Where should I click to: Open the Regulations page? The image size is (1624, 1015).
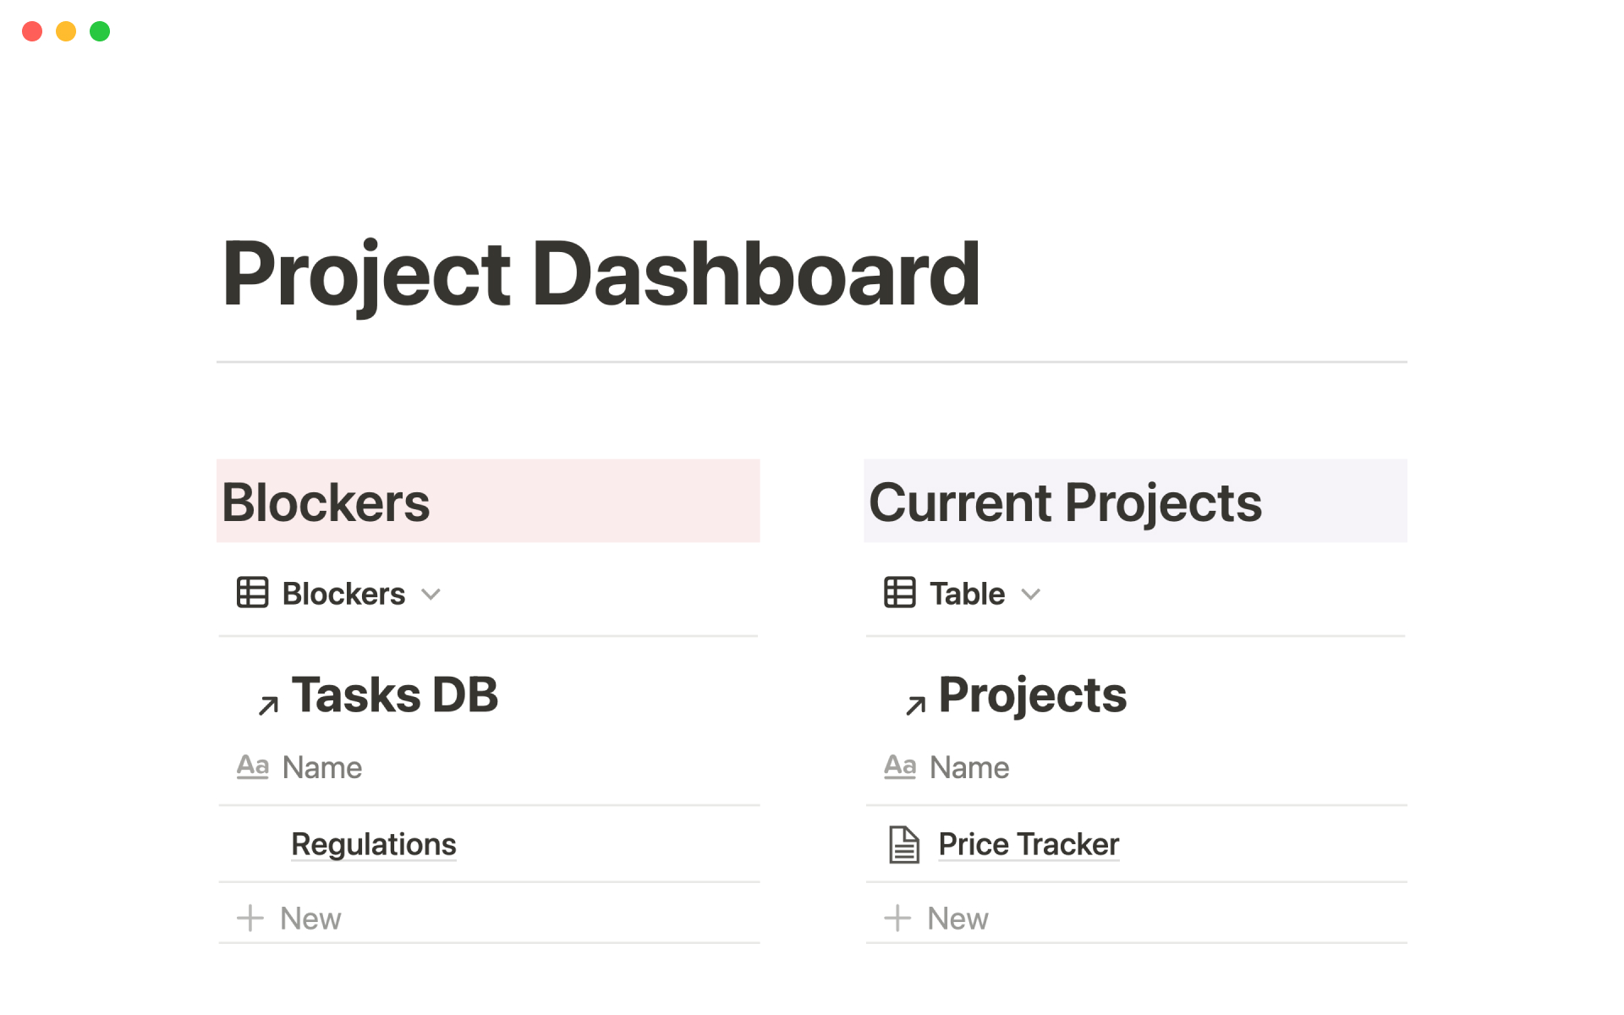[x=373, y=843]
